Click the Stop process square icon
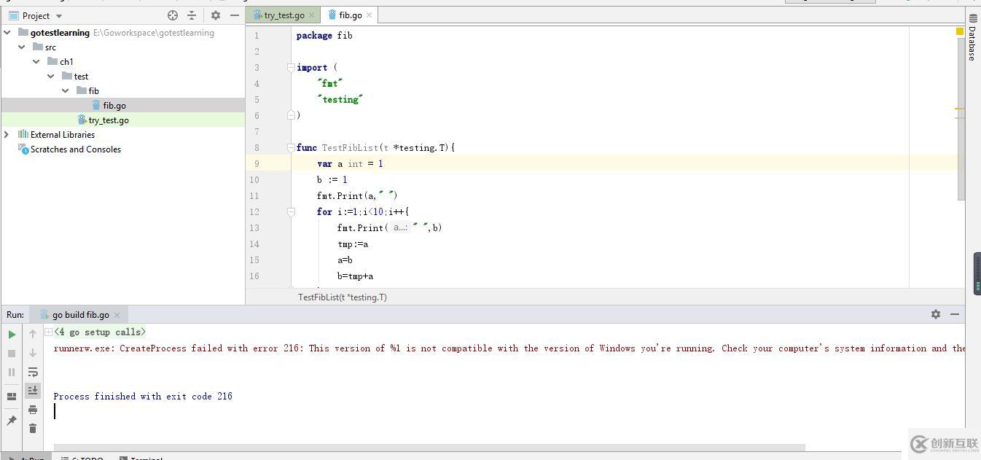This screenshot has height=460, width=981. (12, 354)
